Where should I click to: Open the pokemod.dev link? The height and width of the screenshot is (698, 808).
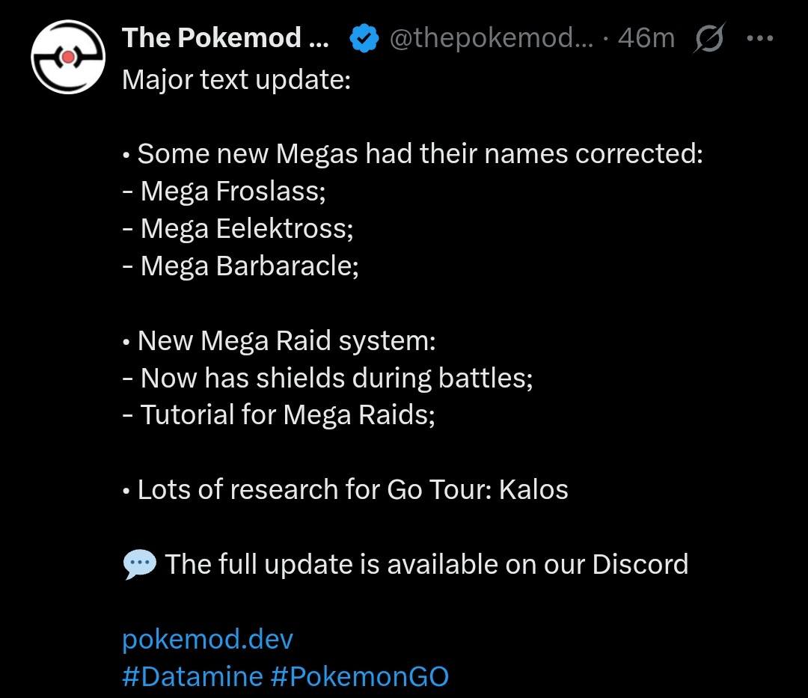click(207, 640)
